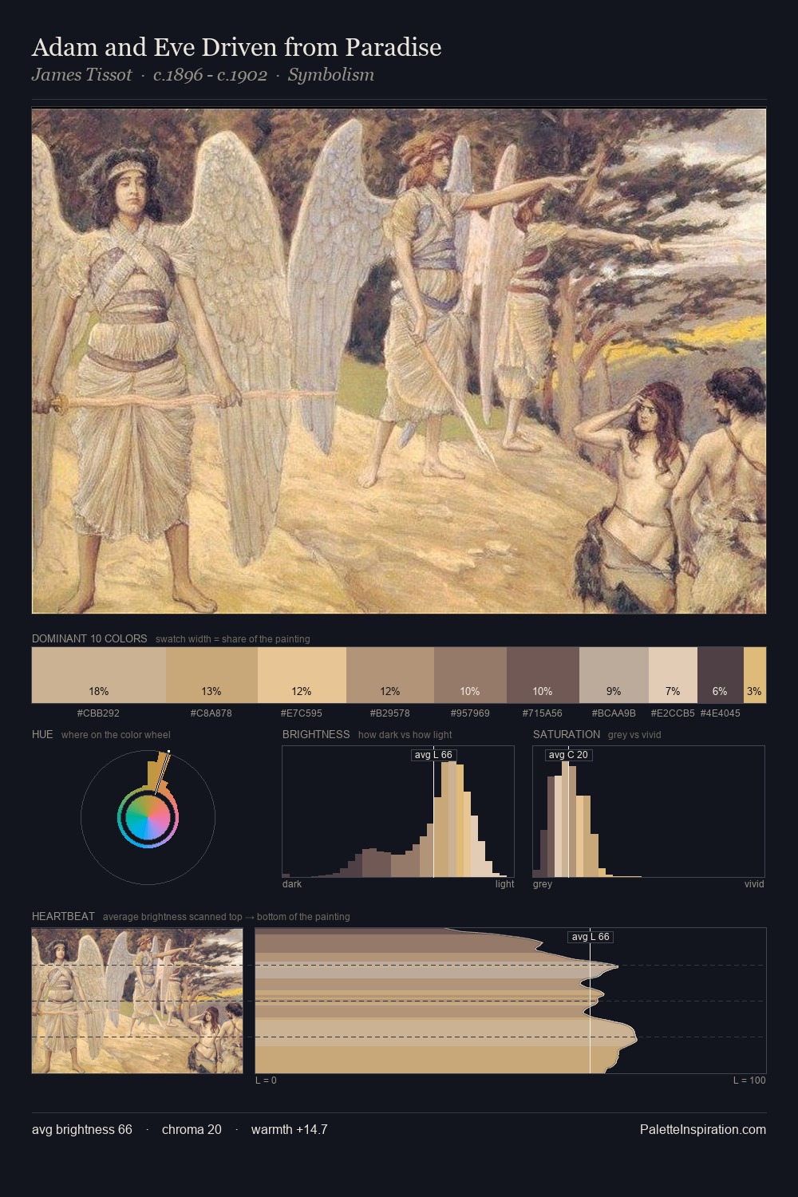The height and width of the screenshot is (1197, 798).
Task: Select the #4E4045 swatch showing 6%
Action: (721, 675)
